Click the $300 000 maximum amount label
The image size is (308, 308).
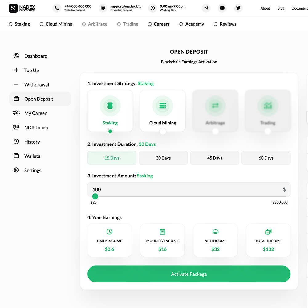[280, 202]
